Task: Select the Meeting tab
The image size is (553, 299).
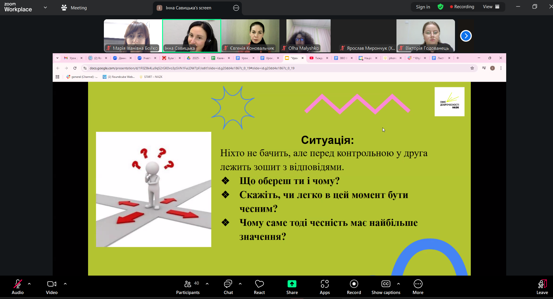Action: point(74,8)
